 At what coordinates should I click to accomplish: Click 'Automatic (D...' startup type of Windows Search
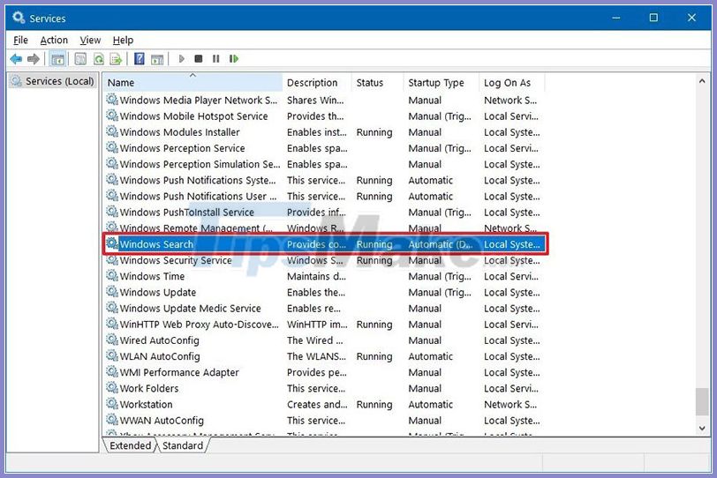(440, 244)
